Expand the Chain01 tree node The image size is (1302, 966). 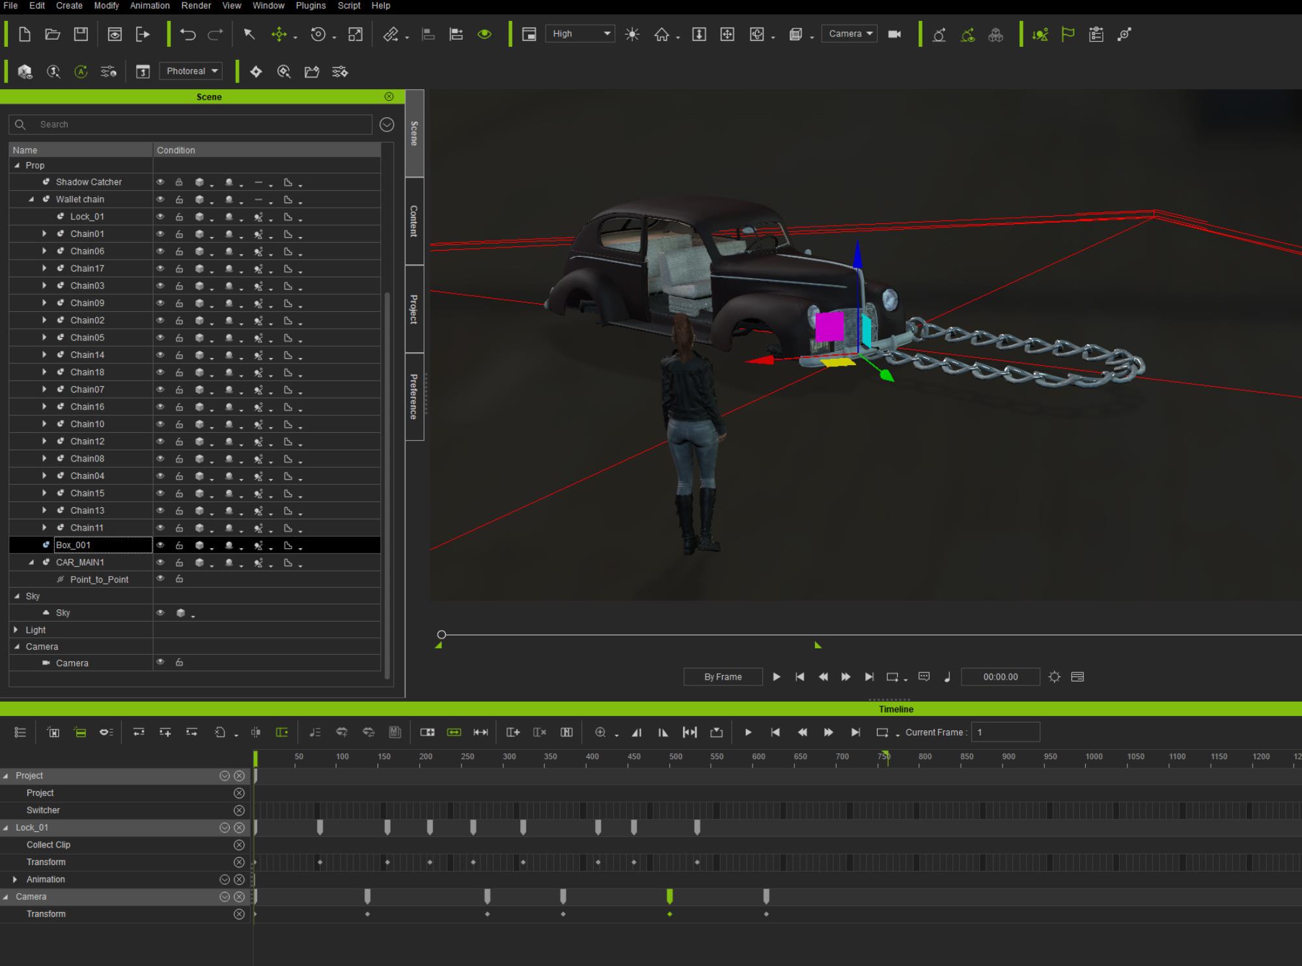(44, 234)
